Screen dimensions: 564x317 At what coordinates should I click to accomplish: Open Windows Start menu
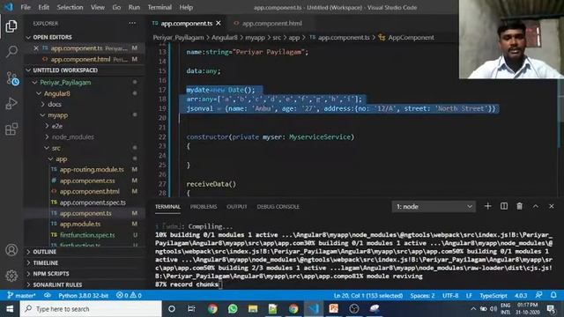pyautogui.click(x=10, y=309)
